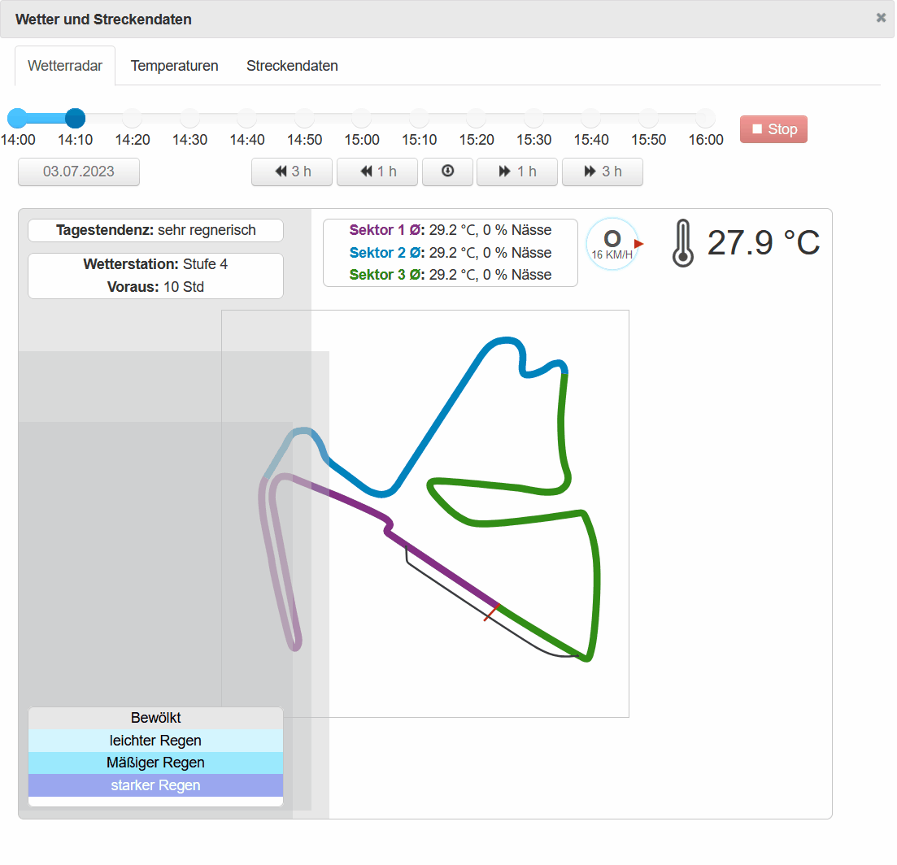
Task: Click the red start-finish line on track
Action: tap(492, 612)
